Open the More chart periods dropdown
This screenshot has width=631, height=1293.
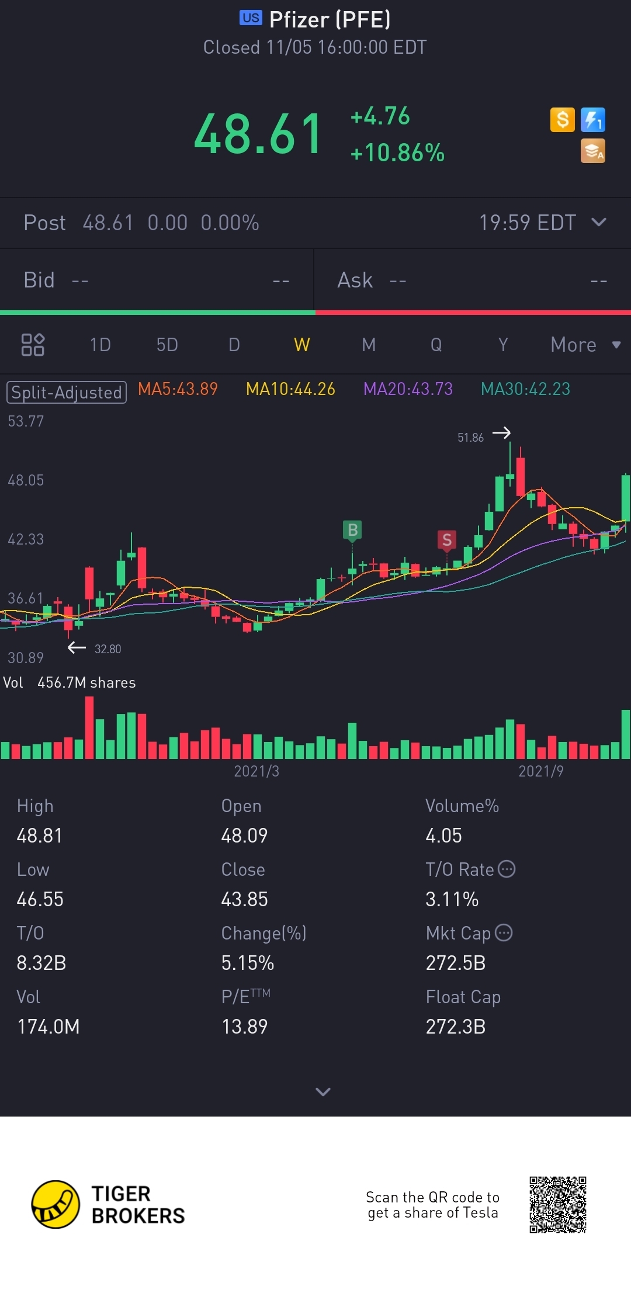585,345
